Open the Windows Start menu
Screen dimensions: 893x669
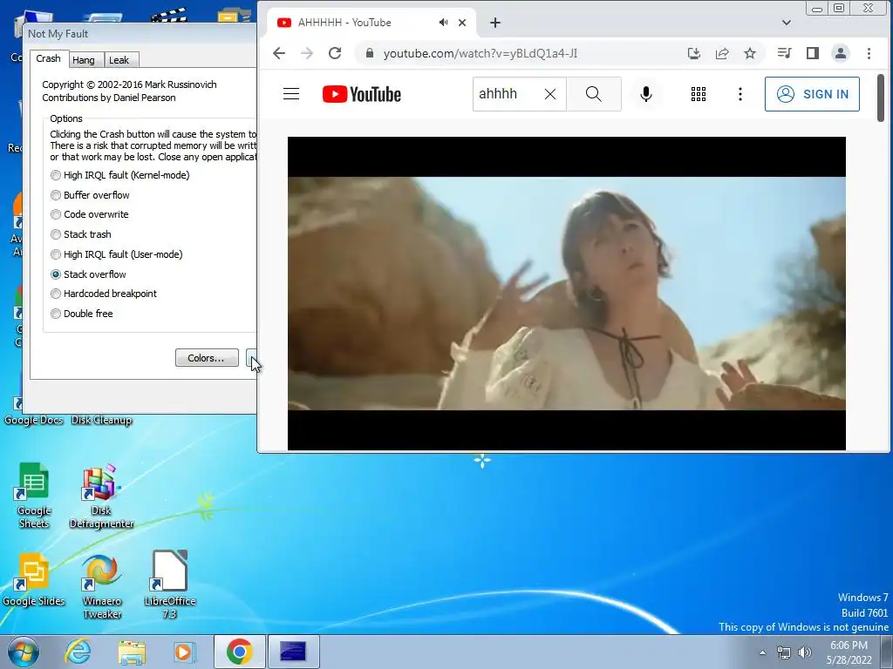click(24, 652)
